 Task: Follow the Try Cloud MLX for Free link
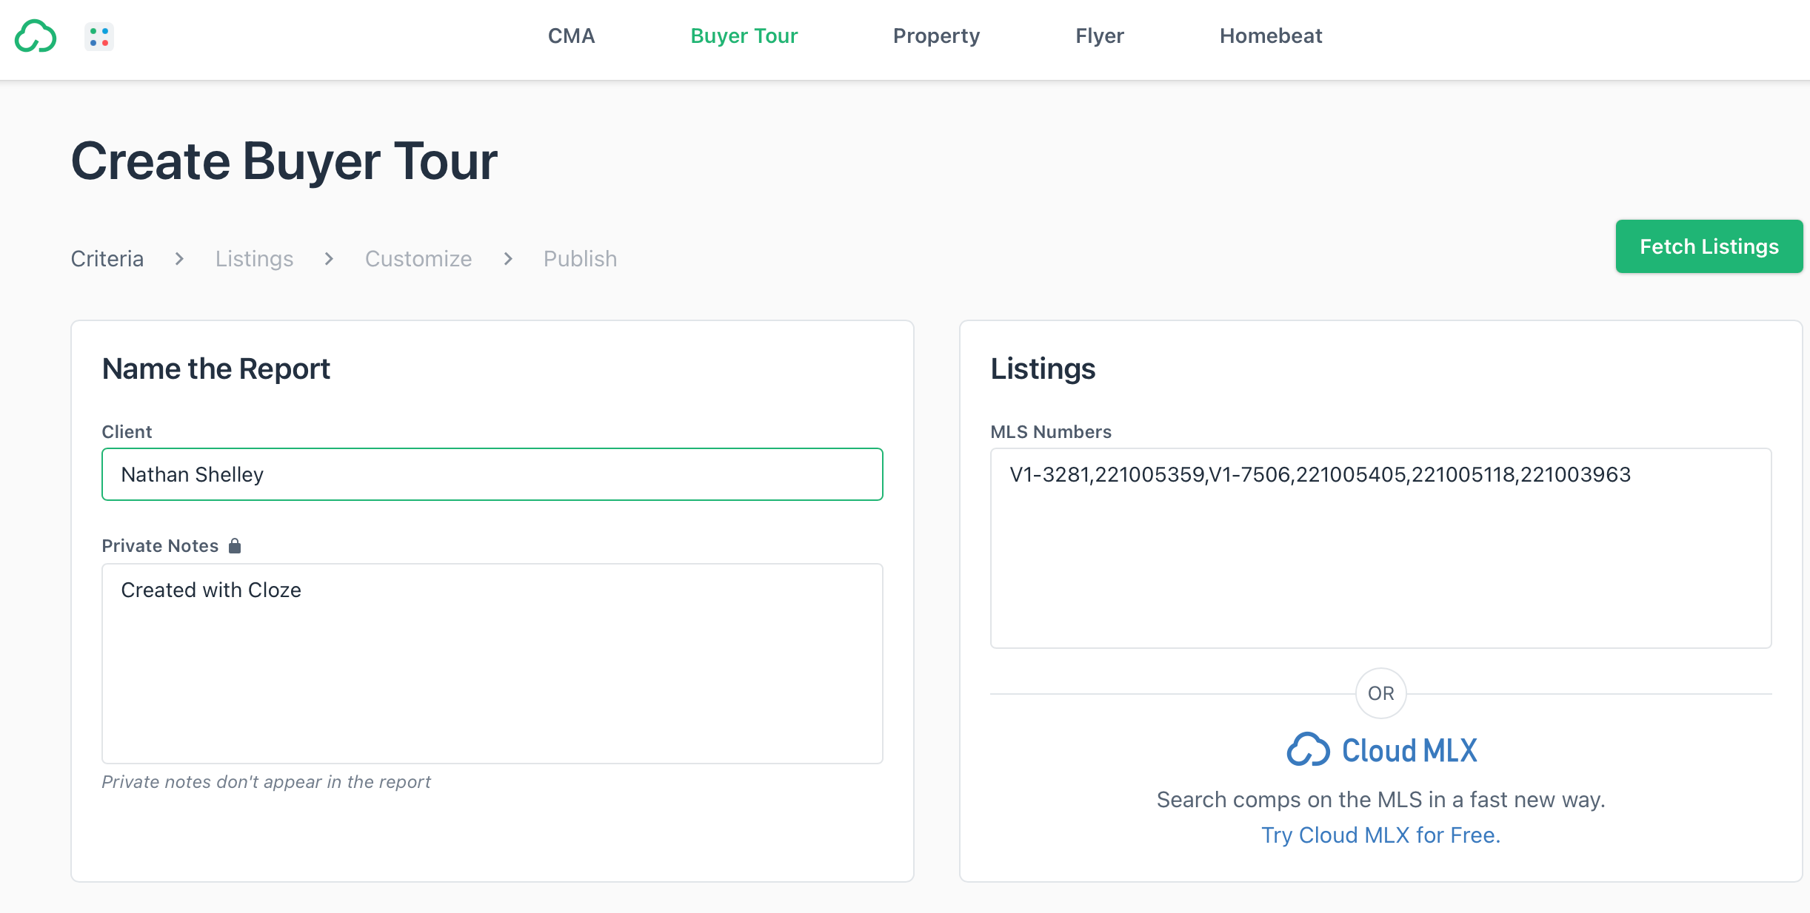click(1380, 835)
